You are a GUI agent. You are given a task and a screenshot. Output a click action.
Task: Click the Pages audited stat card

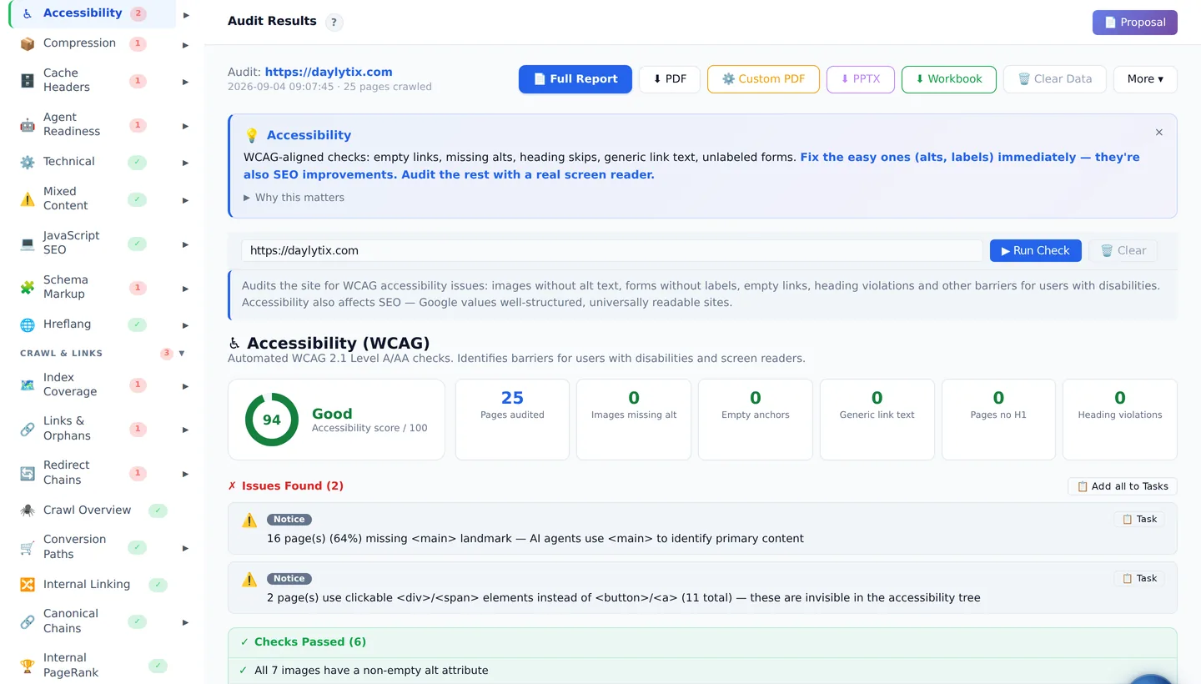tap(512, 420)
